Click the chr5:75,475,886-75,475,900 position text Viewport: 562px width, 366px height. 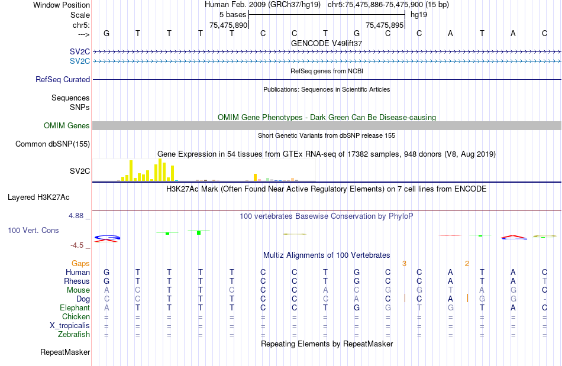388,5
